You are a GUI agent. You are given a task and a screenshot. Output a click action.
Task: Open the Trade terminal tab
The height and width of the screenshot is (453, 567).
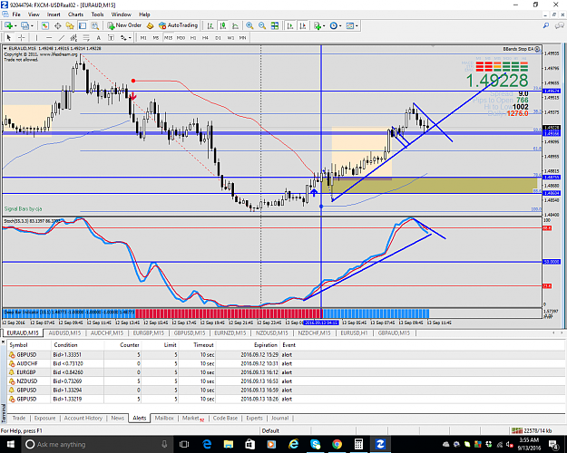(x=19, y=418)
